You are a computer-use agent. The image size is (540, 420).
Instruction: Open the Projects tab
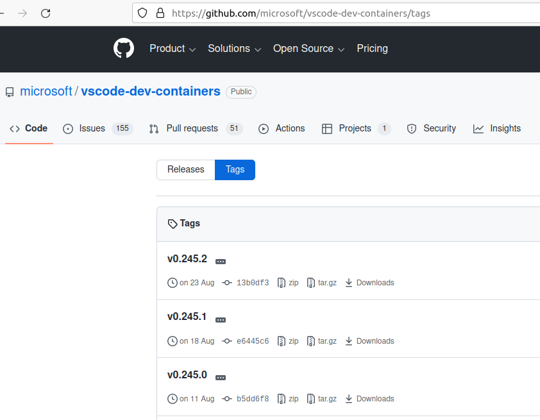click(354, 128)
